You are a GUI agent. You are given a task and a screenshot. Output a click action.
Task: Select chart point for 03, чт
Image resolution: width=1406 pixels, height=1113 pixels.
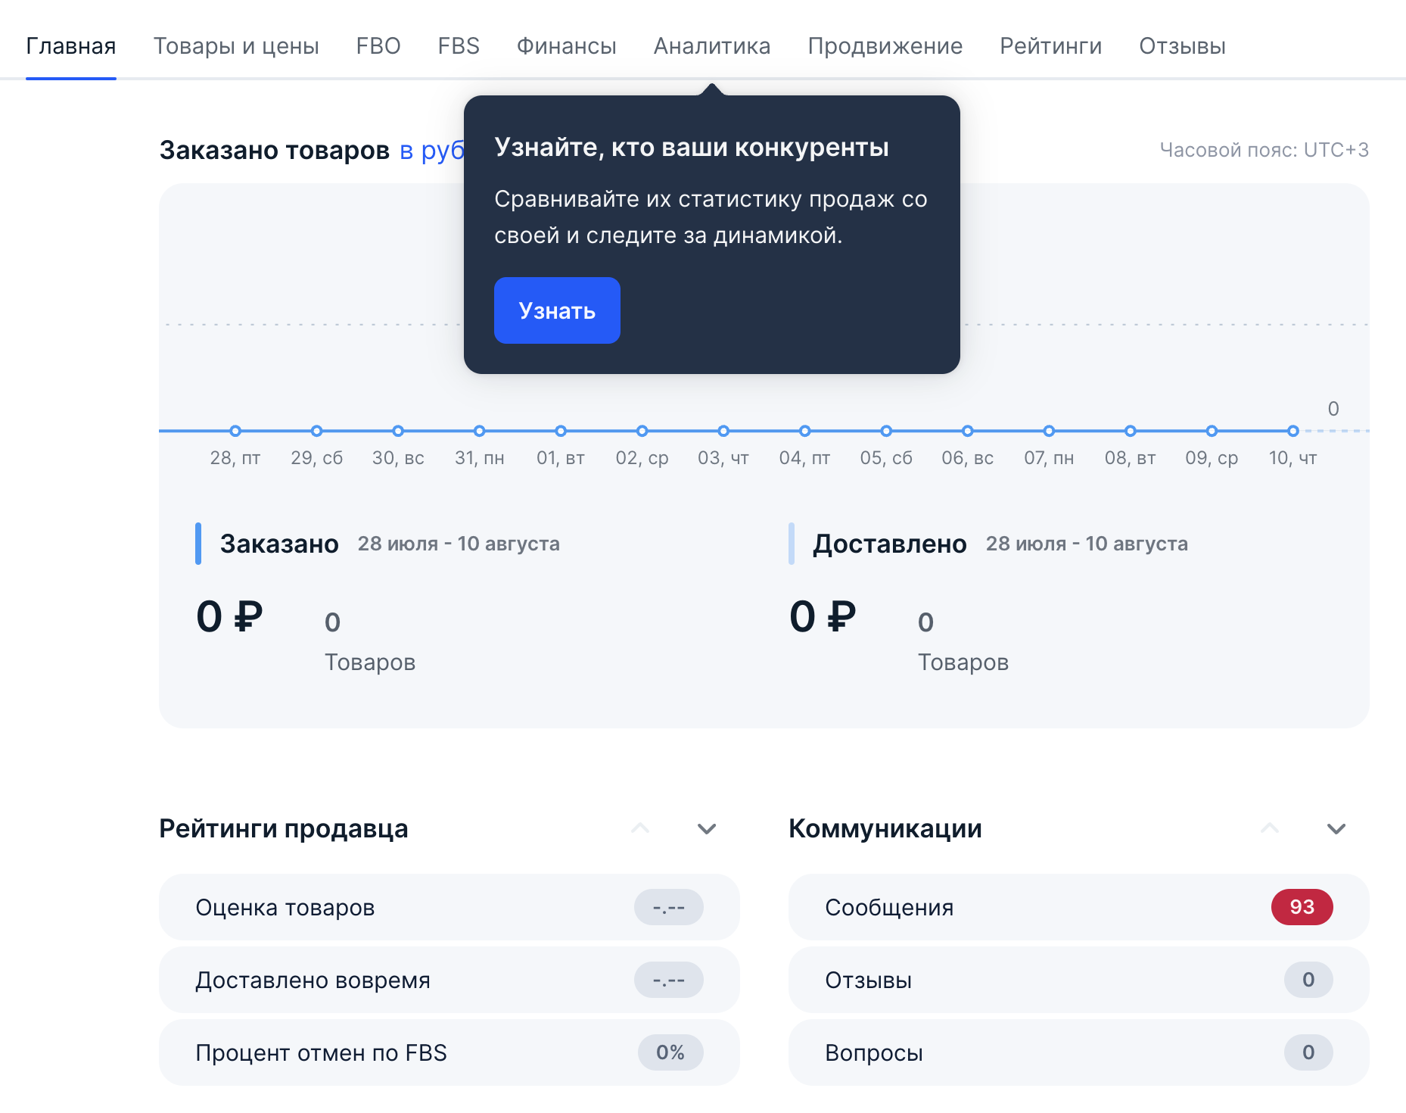(x=723, y=431)
